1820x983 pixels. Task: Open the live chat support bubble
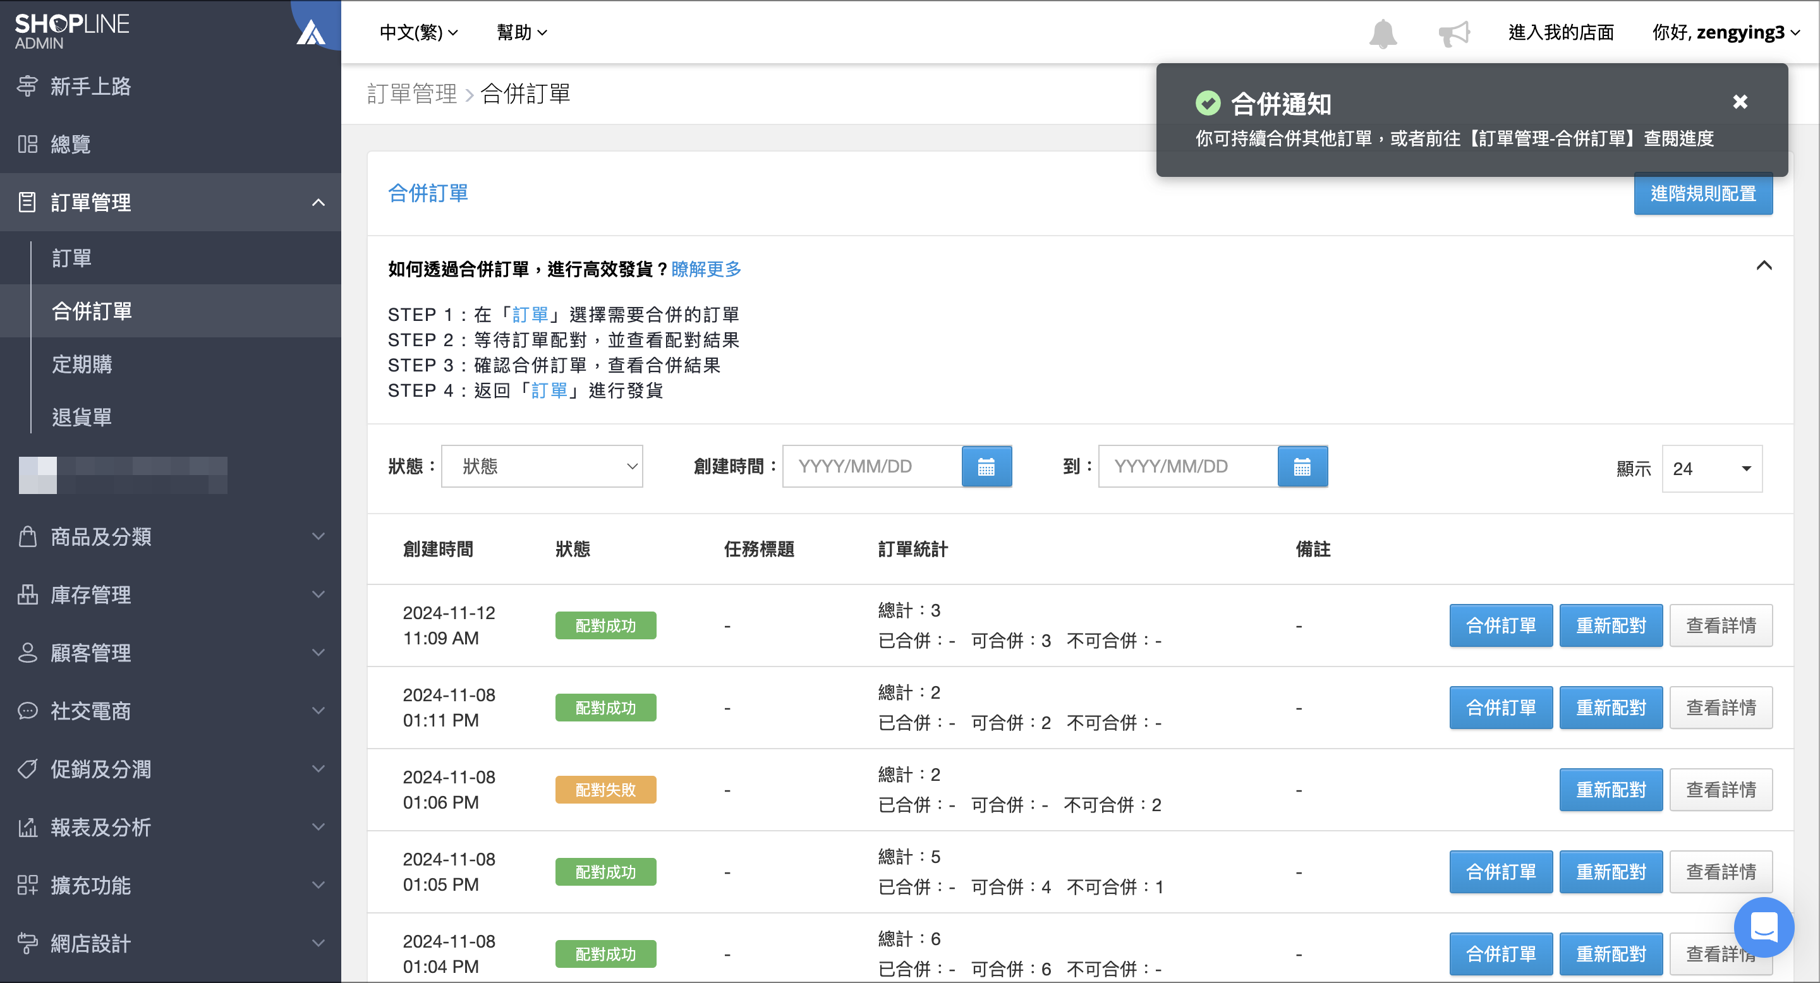tap(1764, 927)
